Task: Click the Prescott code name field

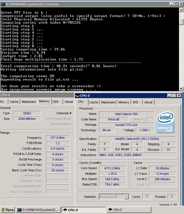Action: (x=114, y=119)
